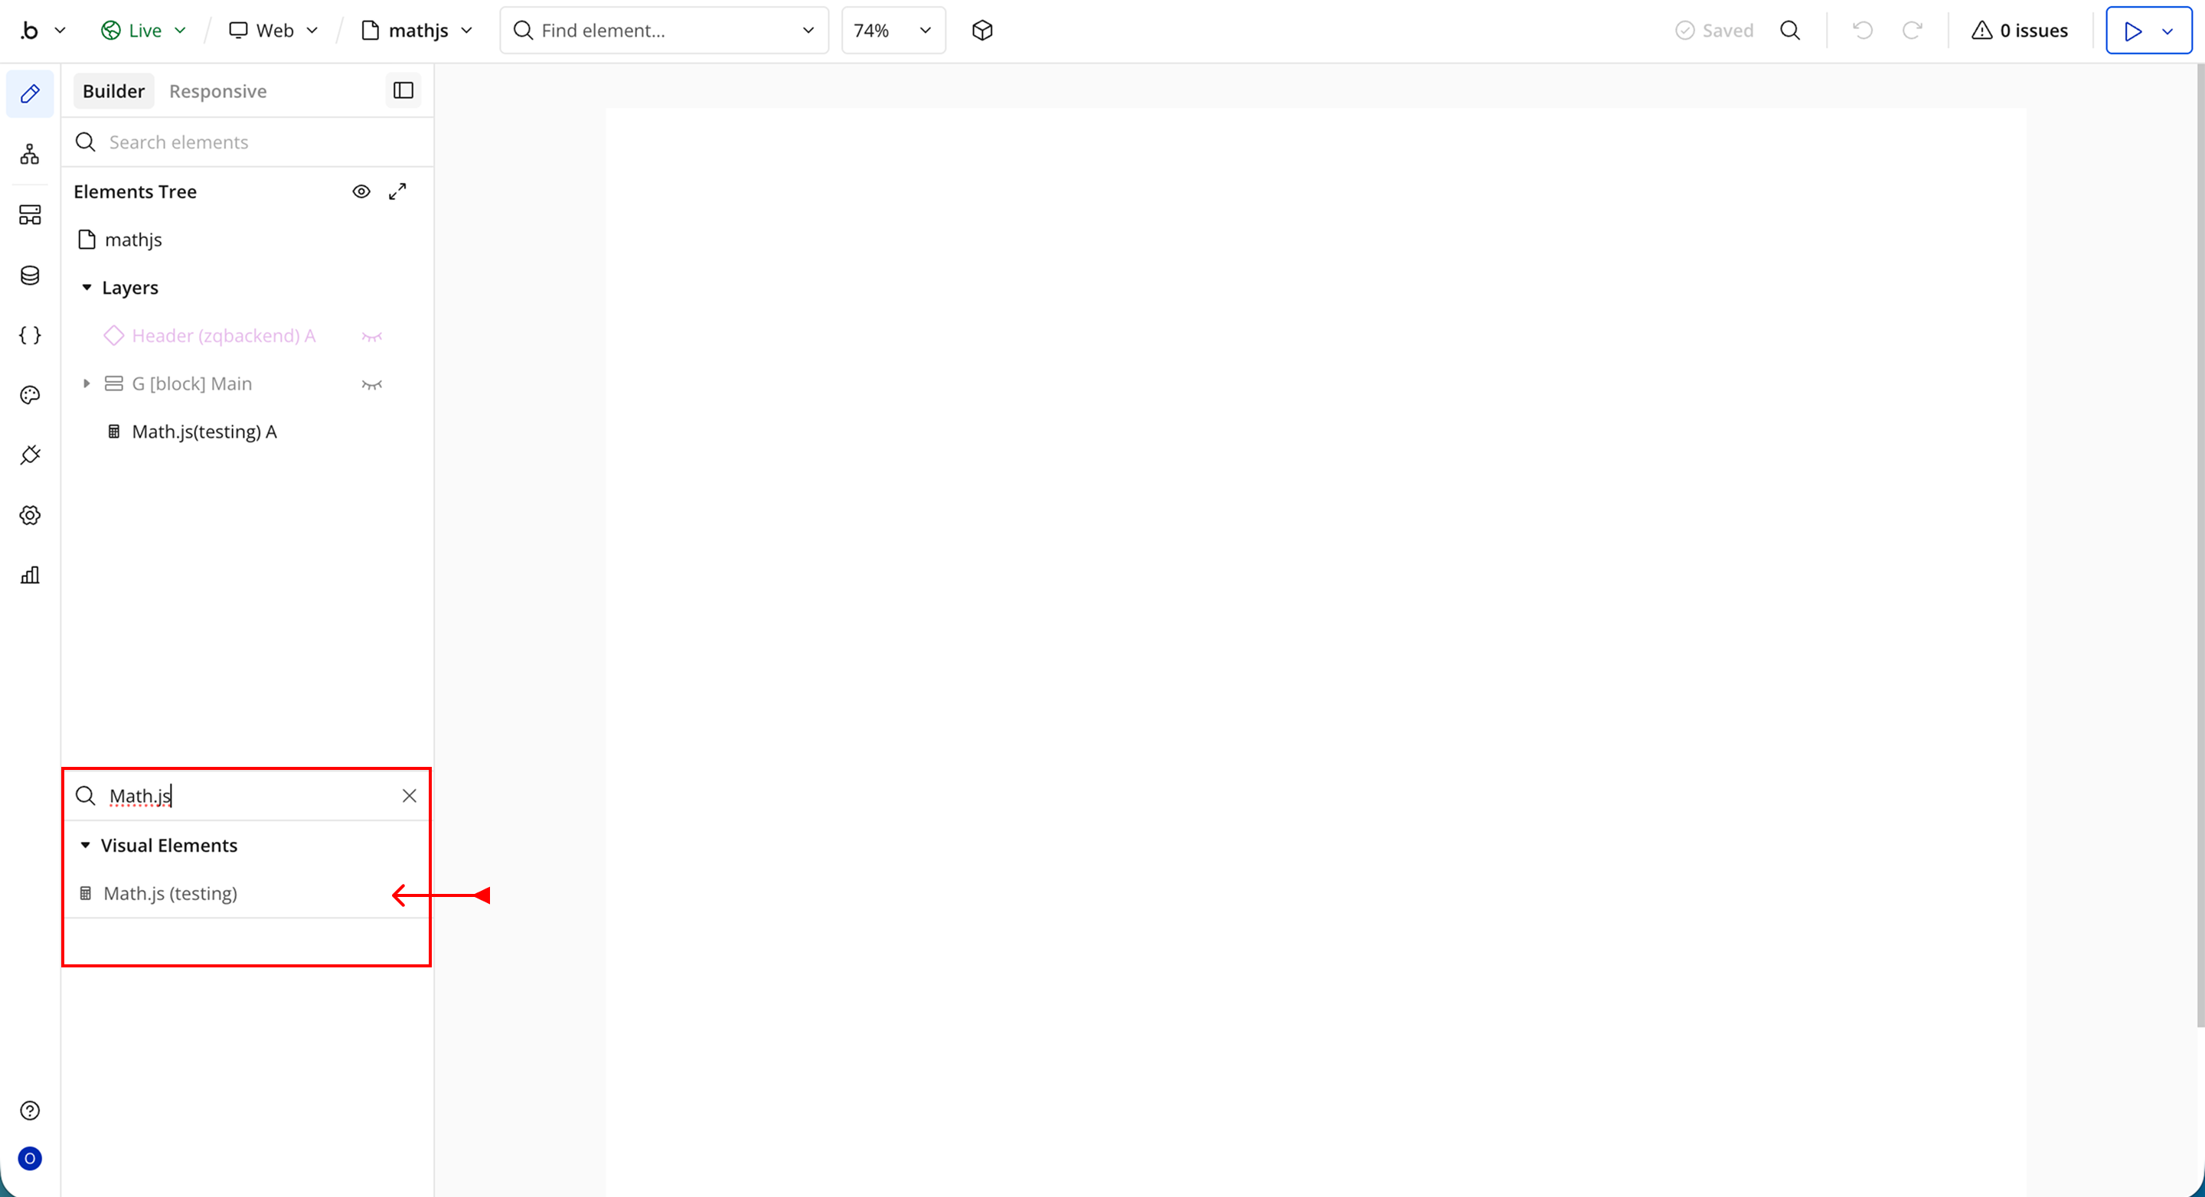Open the Backend workflows braces icon

click(30, 335)
